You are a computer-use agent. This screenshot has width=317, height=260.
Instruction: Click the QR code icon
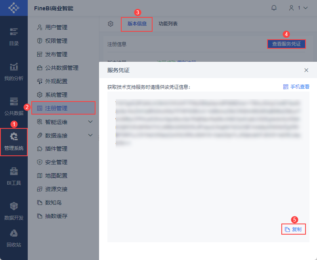click(286, 87)
